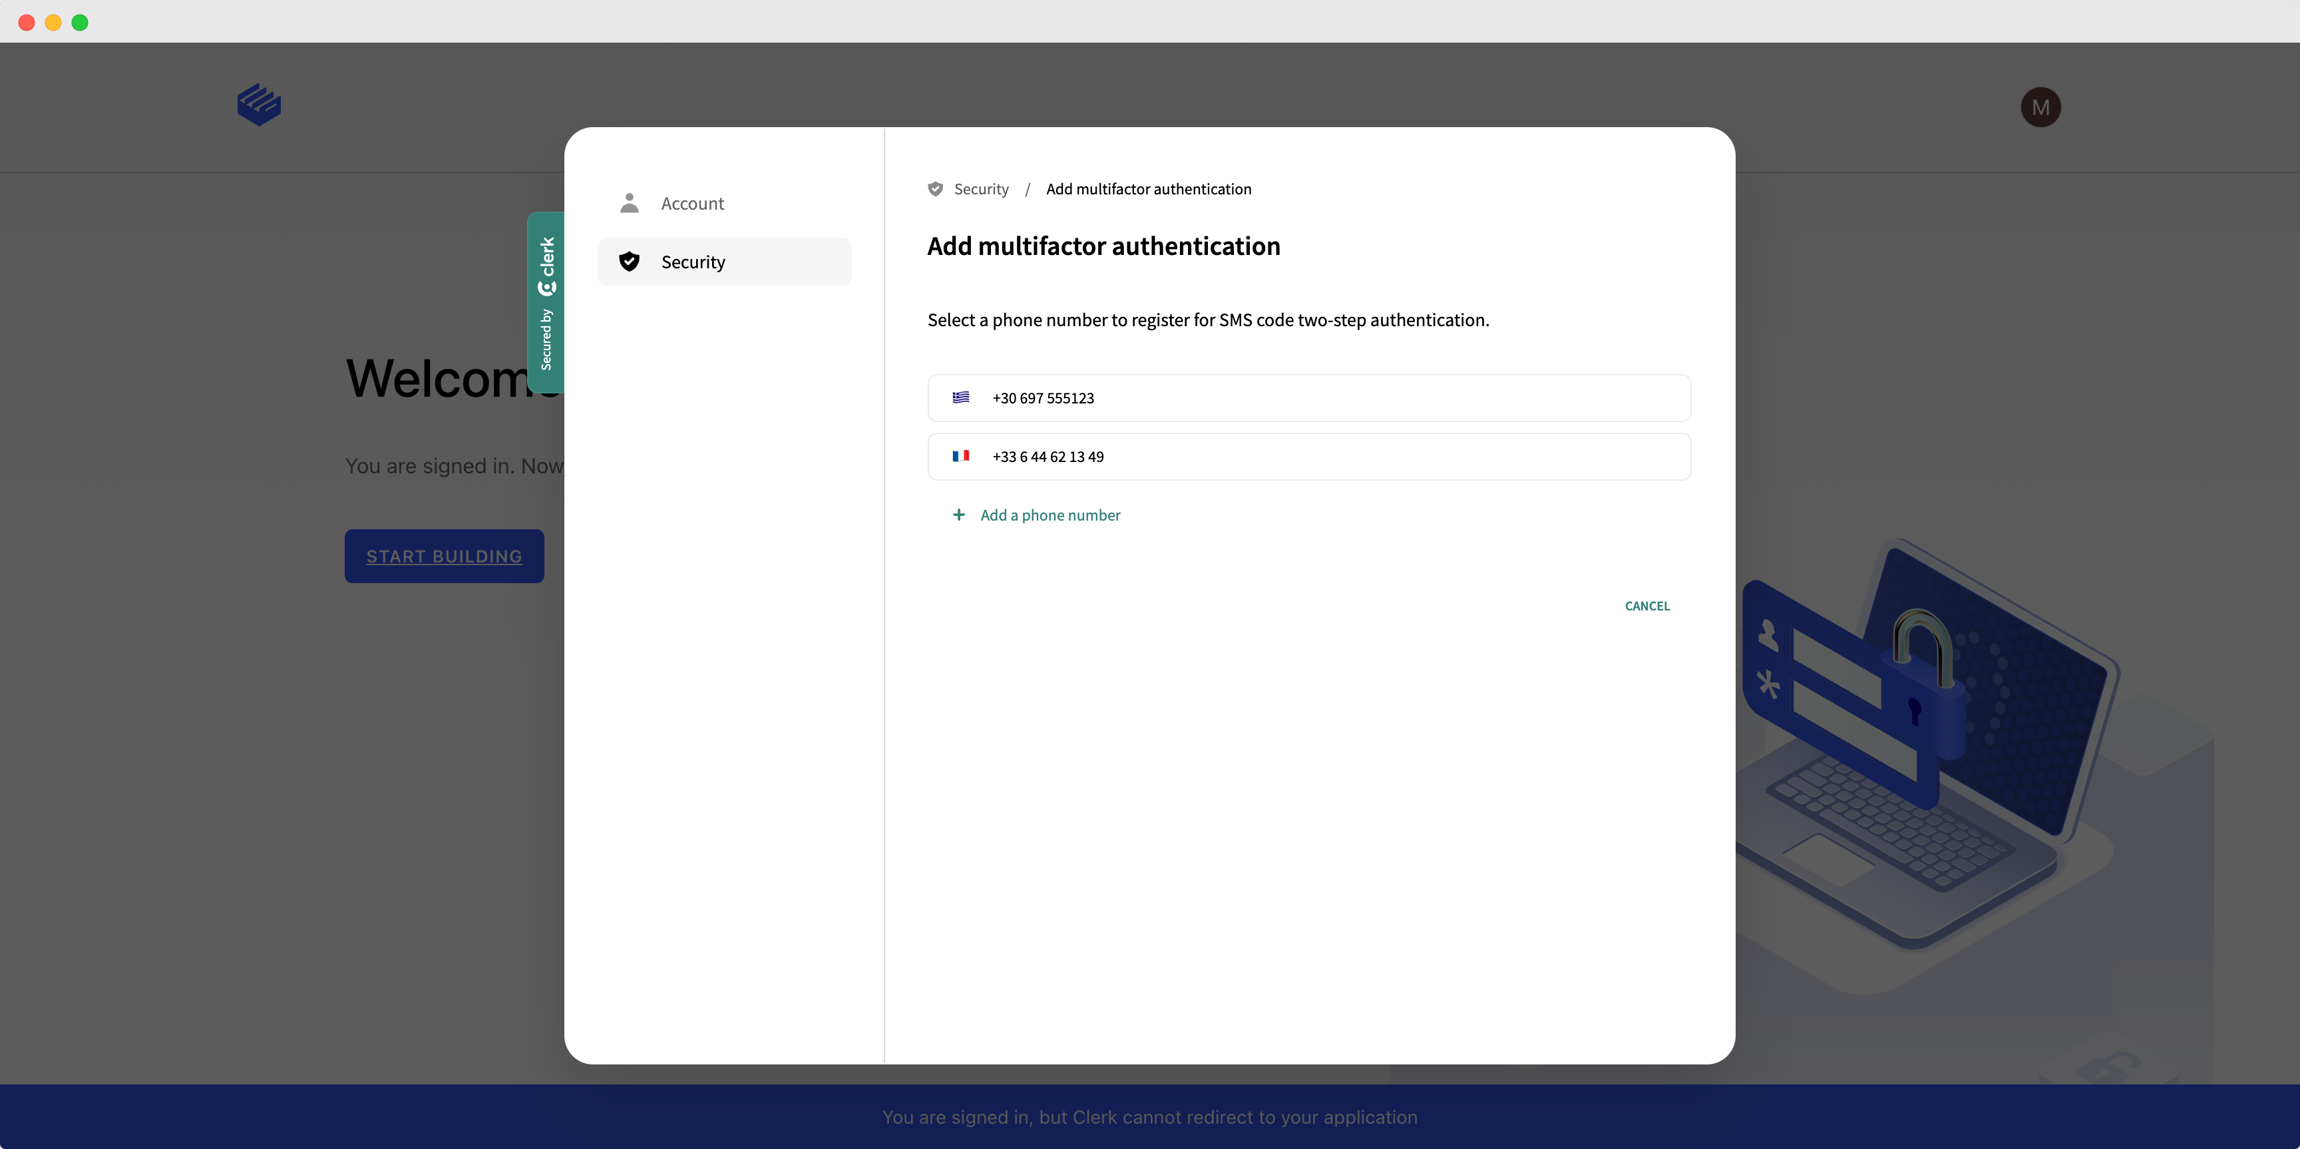Click the blue app logo in header
This screenshot has width=2300, height=1149.
[259, 105]
